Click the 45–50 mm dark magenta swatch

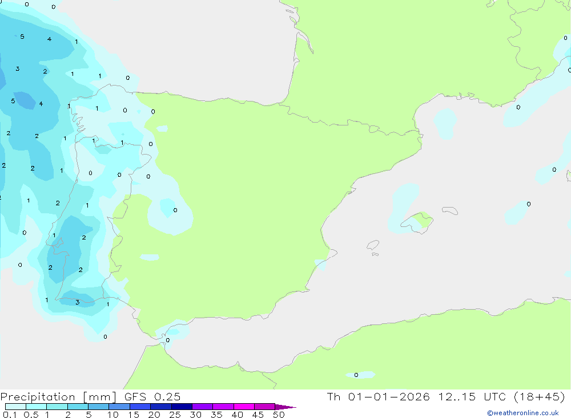[x=265, y=407]
